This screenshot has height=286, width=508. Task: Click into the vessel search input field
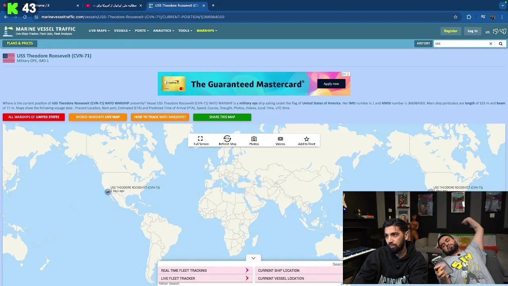[x=461, y=44]
